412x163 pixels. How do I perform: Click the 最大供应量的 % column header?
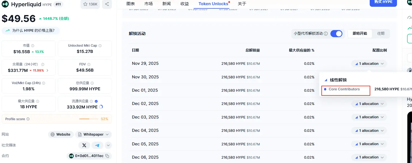coord(301,50)
